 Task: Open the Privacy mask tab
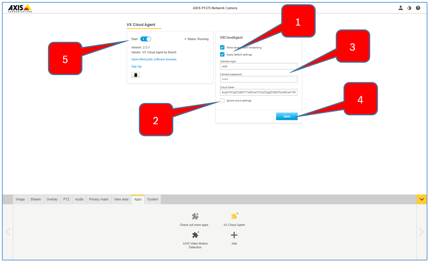click(x=99, y=199)
